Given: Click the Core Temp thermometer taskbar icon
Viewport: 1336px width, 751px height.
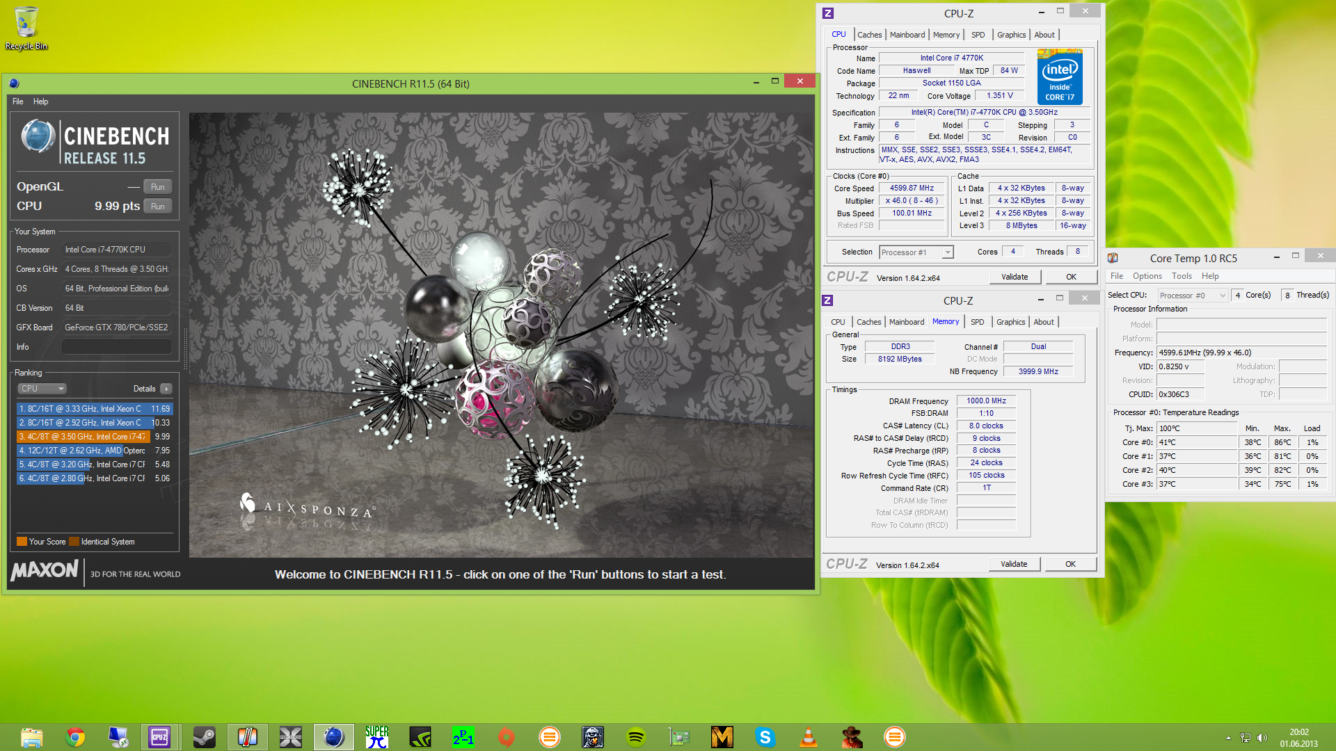Looking at the screenshot, I should pos(247,737).
